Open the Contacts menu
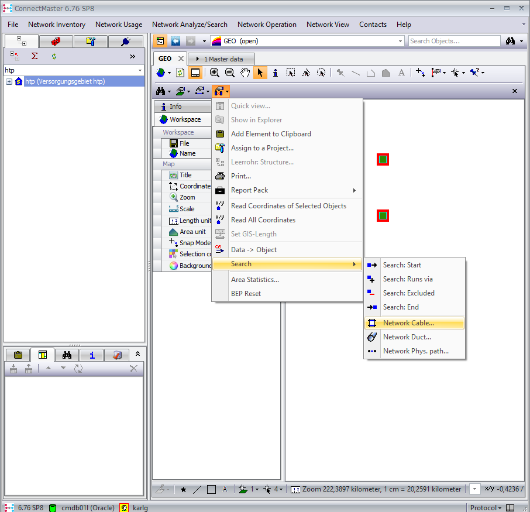530x512 pixels. [x=373, y=25]
